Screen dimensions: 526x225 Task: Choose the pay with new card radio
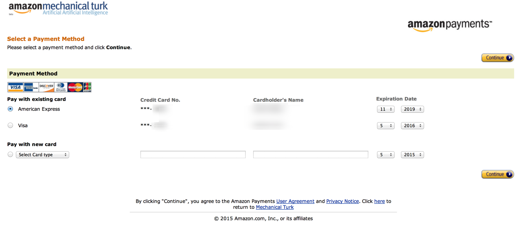click(x=11, y=154)
